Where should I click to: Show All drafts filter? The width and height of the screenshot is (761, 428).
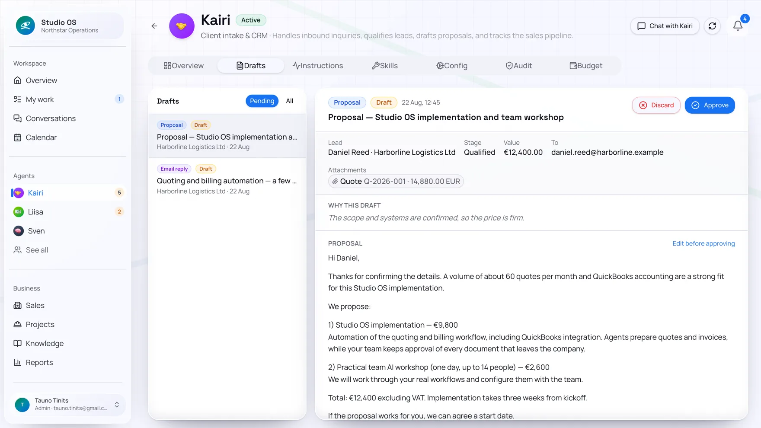pyautogui.click(x=290, y=101)
